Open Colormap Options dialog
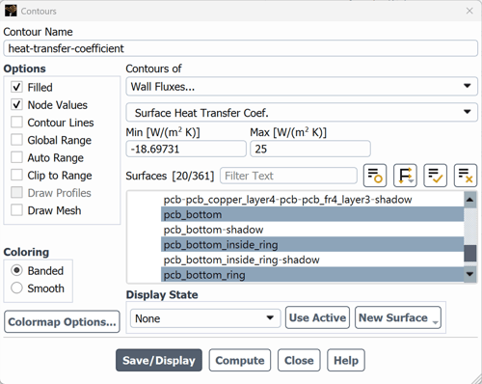 (62, 321)
